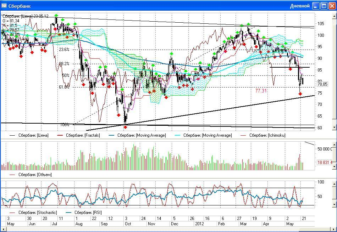The width and height of the screenshot is (337, 232).
Task: Click the oscillator panel scroll-down arrow
Action: (335, 205)
